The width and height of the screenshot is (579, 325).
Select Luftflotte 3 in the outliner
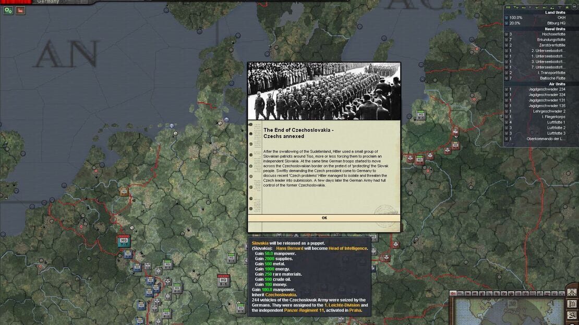pyautogui.click(x=556, y=133)
